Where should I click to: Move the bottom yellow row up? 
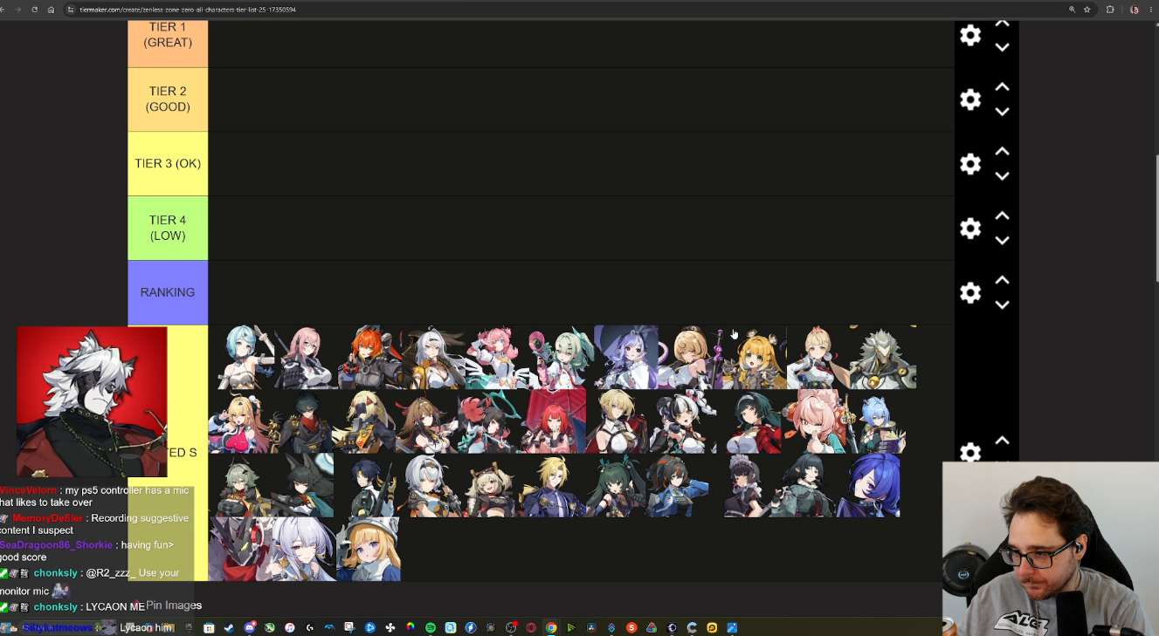tap(1003, 441)
